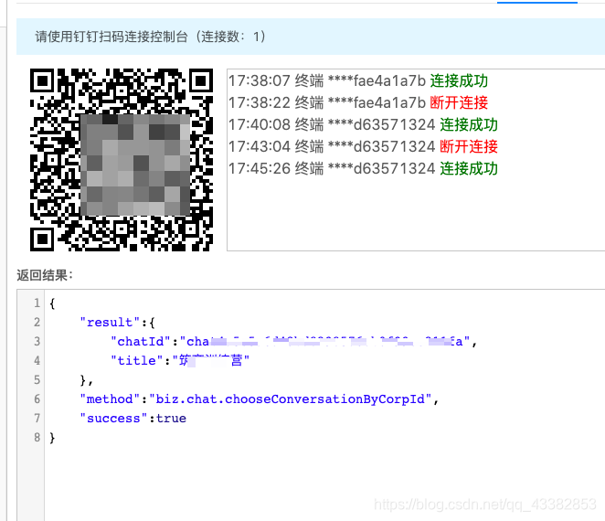Click line number 1 in the gutter
Image resolution: width=605 pixels, height=521 pixels.
click(37, 303)
